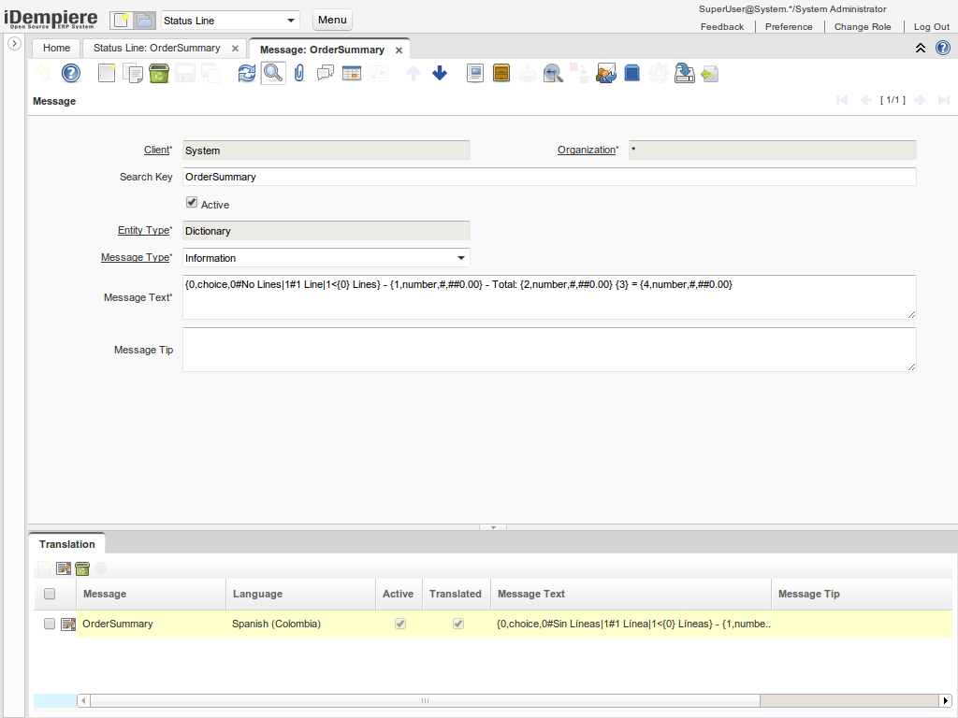Image resolution: width=958 pixels, height=718 pixels.
Task: Open the Status Line window selector dropdown
Action: point(290,21)
